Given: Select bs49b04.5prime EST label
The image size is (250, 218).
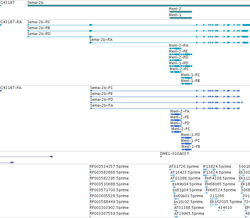Looking at the screenshot, I should (x=187, y=184).
